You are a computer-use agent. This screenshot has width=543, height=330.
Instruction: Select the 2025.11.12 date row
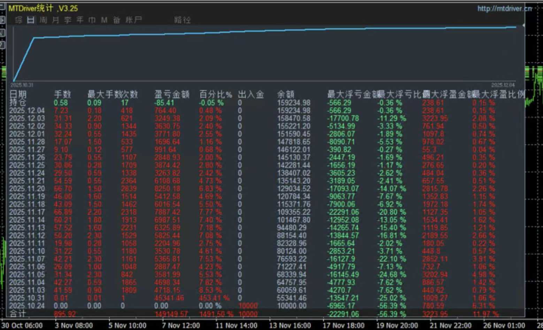[27, 236]
